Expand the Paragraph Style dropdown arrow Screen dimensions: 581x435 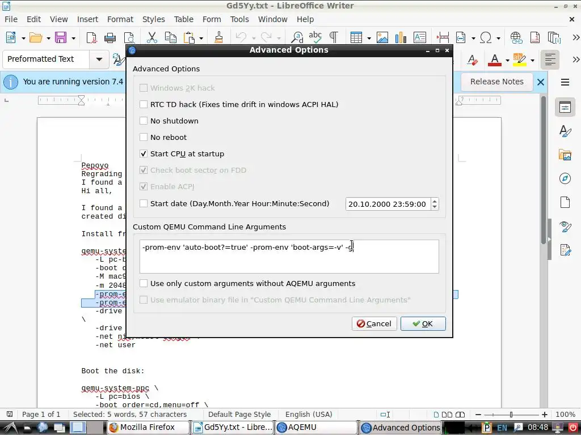tap(99, 59)
